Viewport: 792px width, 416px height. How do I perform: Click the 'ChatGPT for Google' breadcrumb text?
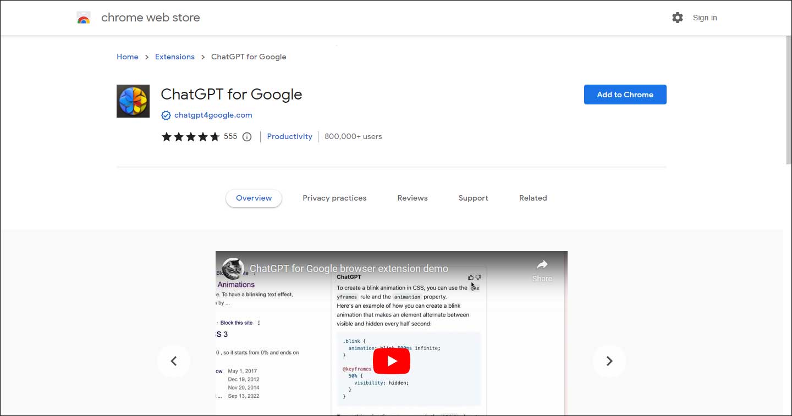(x=249, y=57)
